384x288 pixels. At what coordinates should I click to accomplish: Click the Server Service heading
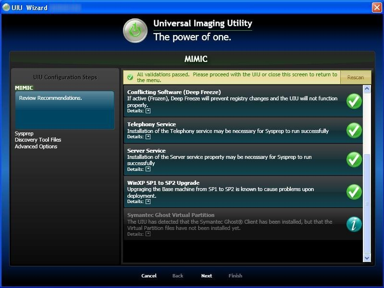(x=147, y=151)
